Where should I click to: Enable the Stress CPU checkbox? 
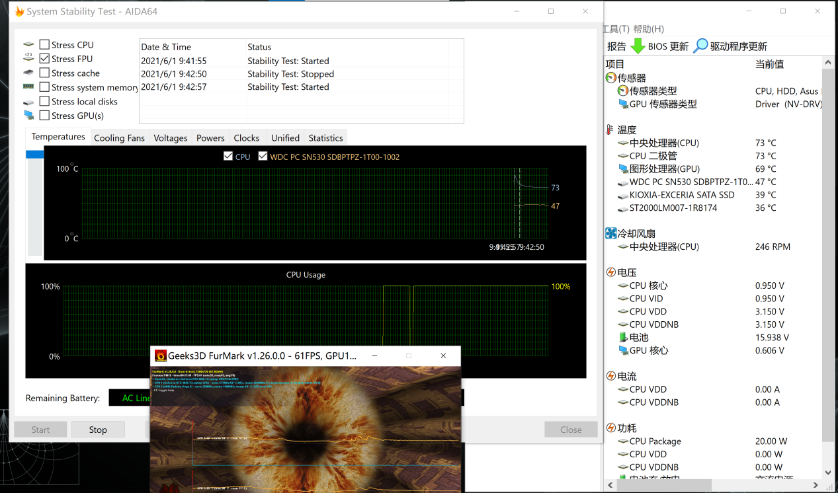point(44,44)
